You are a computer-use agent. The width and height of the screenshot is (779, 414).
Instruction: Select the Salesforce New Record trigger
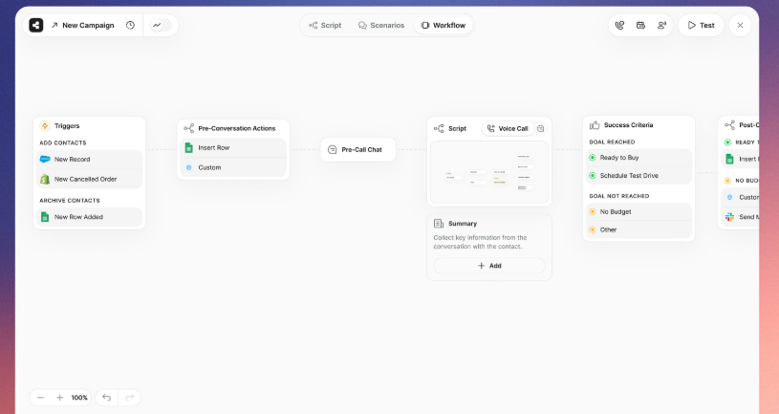click(90, 159)
